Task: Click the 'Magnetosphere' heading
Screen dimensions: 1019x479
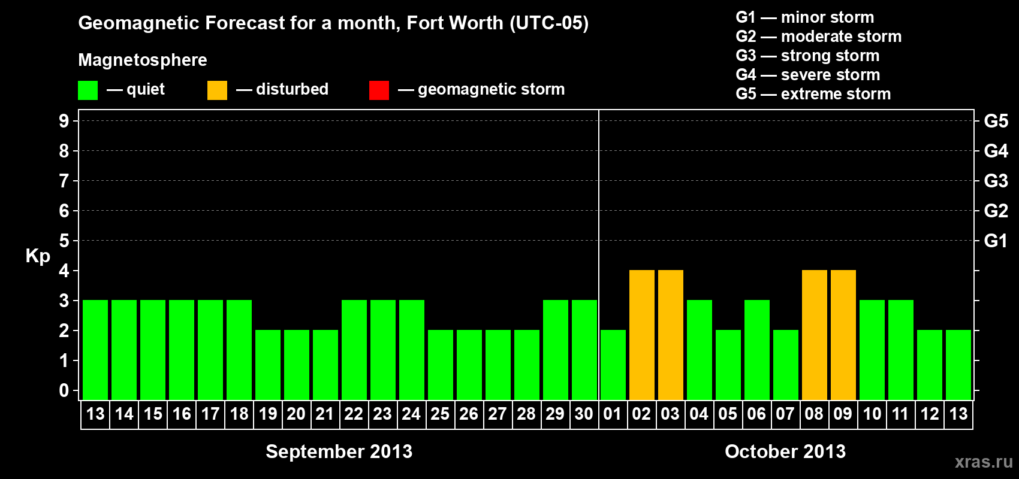Action: [143, 60]
